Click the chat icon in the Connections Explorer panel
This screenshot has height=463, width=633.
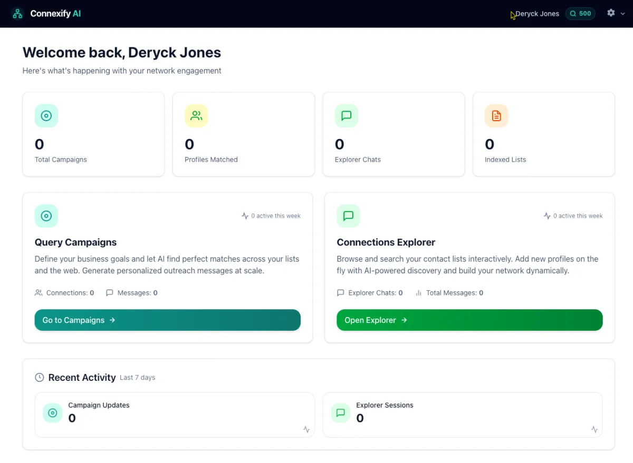pos(348,215)
